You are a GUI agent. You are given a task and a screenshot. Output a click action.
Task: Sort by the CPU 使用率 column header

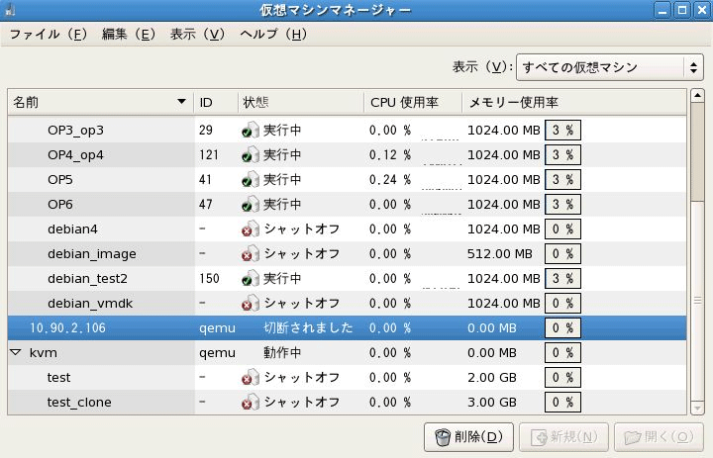pos(411,102)
